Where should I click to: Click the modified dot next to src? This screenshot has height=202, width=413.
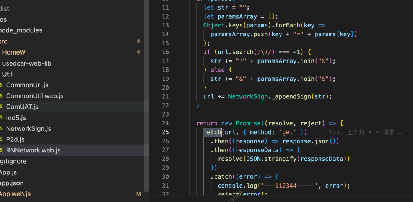coord(138,41)
